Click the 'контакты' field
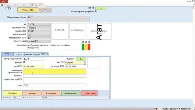 coord(55,76)
